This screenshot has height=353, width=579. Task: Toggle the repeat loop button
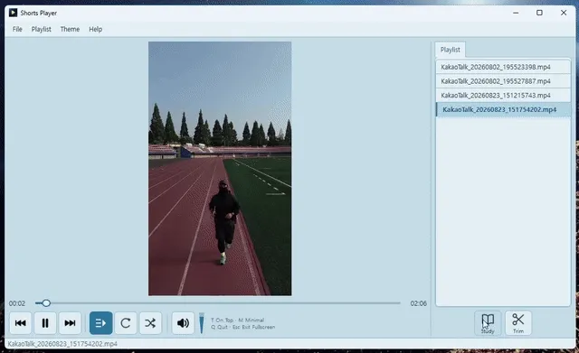click(x=126, y=323)
